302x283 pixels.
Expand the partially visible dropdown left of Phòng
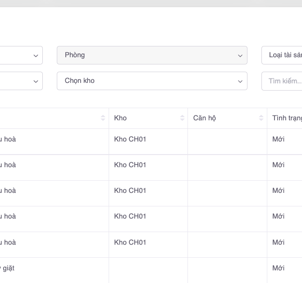21,55
